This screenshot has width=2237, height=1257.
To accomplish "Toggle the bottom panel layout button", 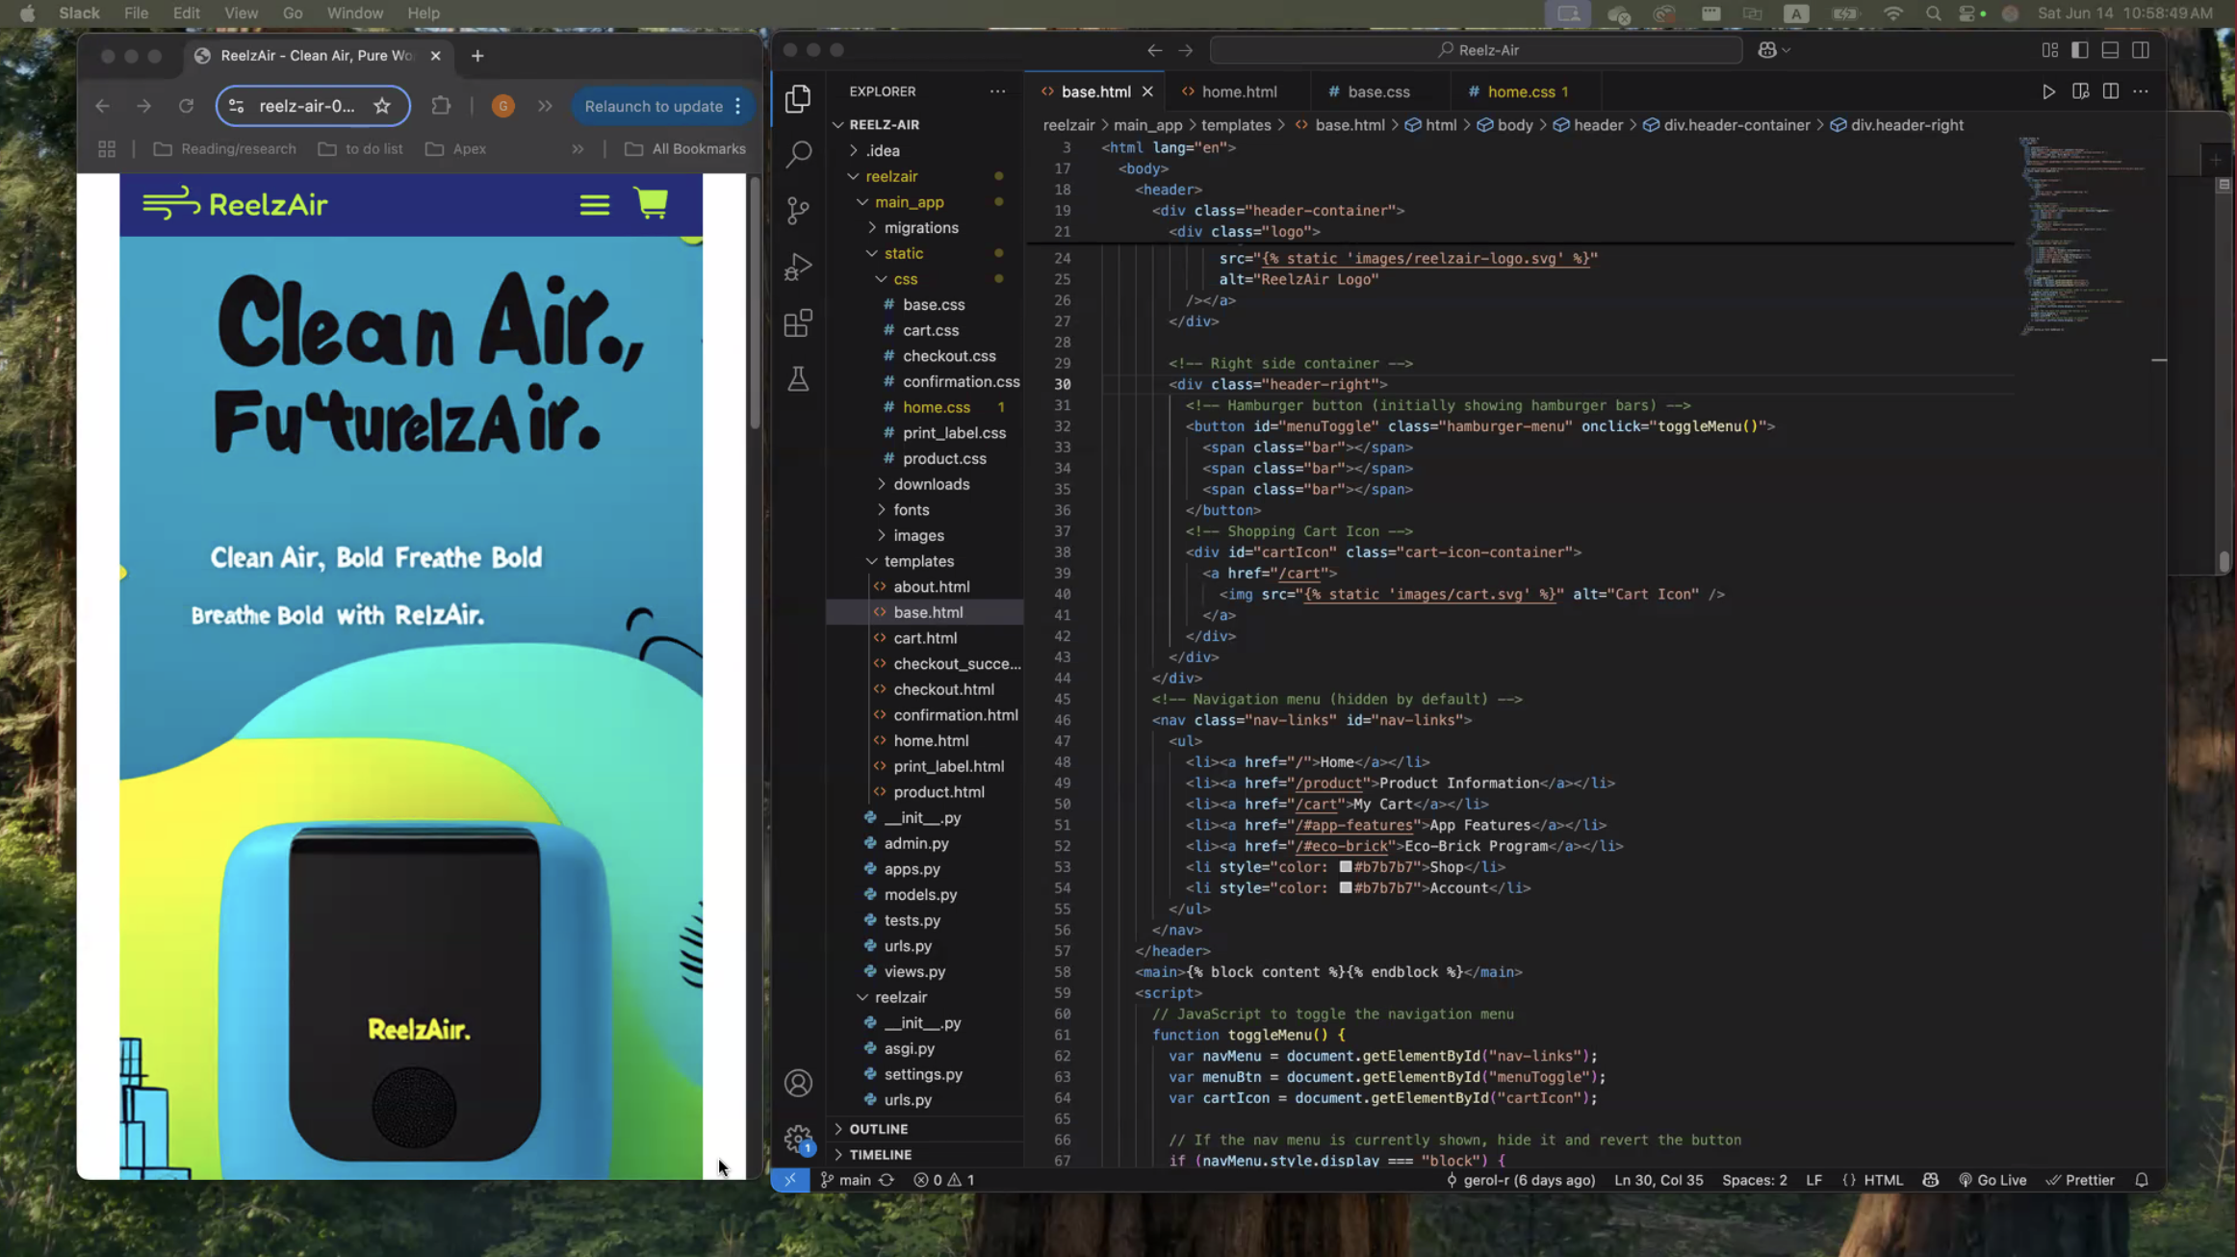I will (2110, 50).
